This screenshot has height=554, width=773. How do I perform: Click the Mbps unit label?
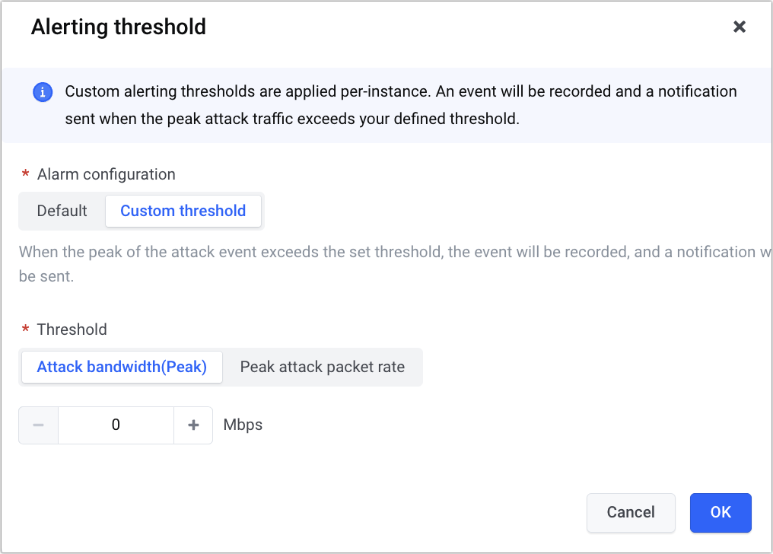[243, 425]
